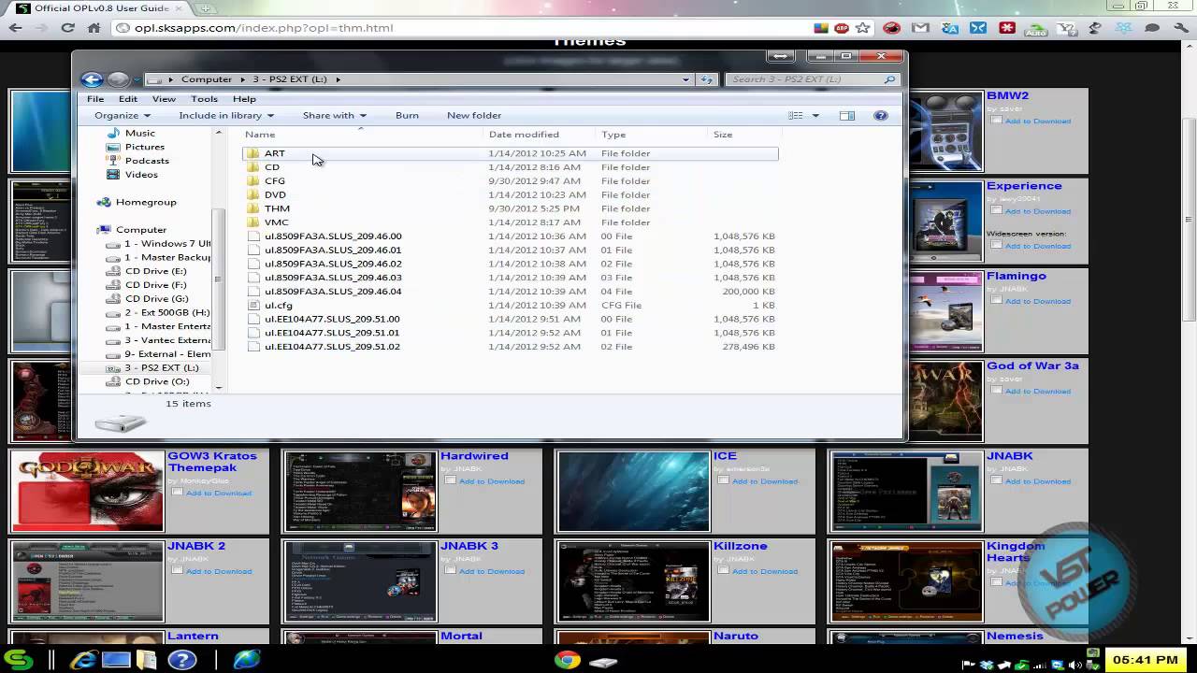The width and height of the screenshot is (1197, 673).
Task: Open the Include in library dropdown
Action: pos(226,115)
